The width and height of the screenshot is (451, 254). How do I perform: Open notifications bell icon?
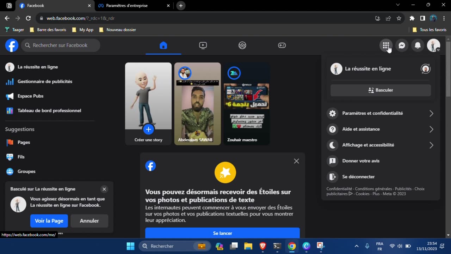418,45
